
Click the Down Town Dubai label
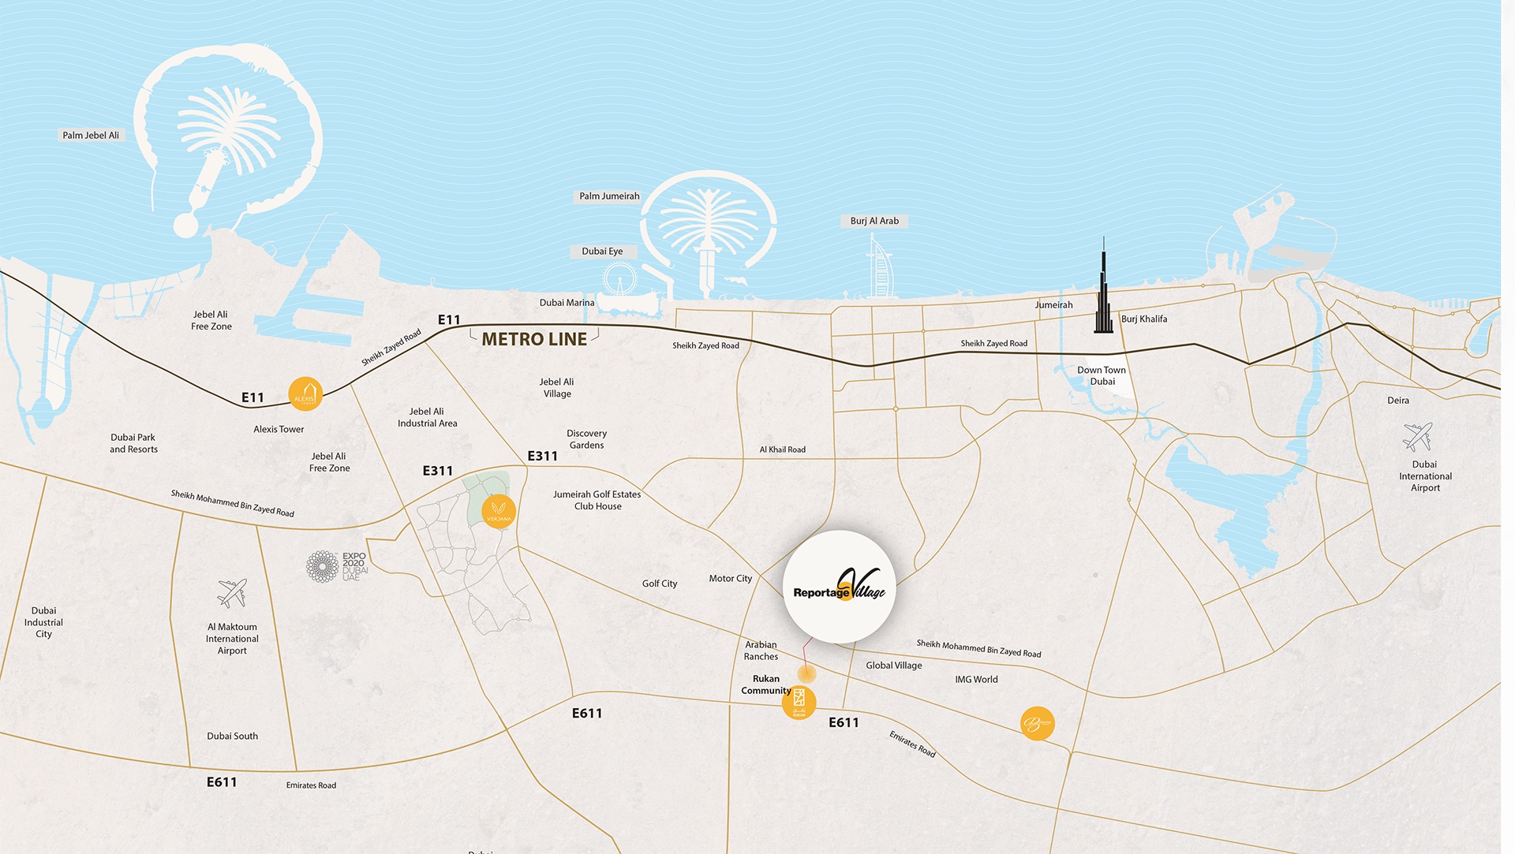tap(1102, 375)
